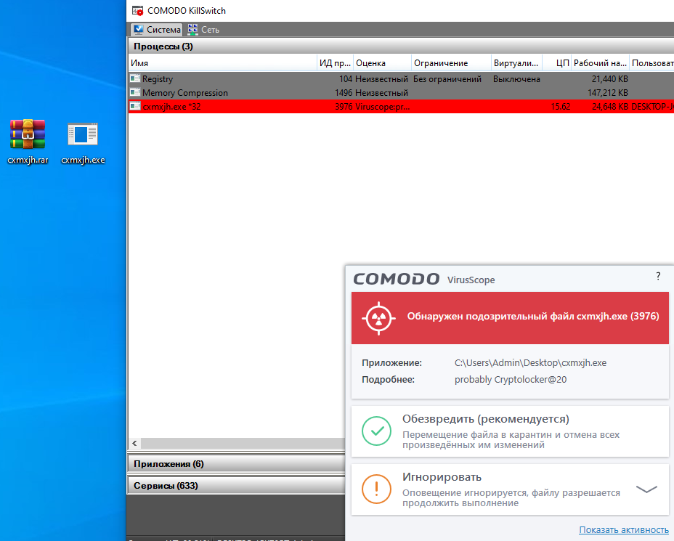
Task: Click the Registry process icon
Action: [135, 78]
